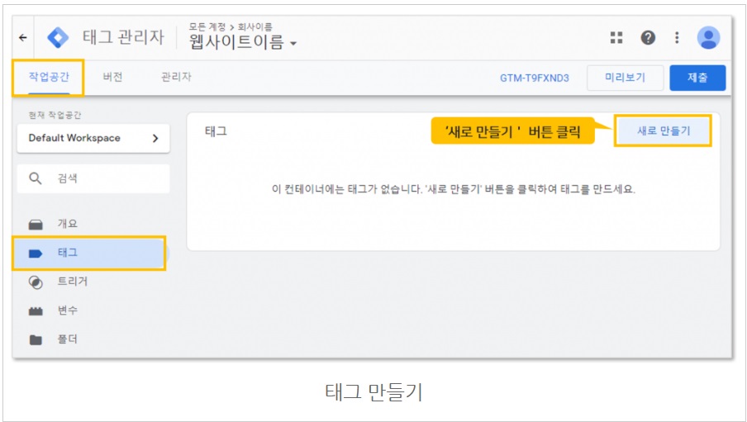Click the 태그 heading in the main panel
This screenshot has width=747, height=422.
click(x=216, y=131)
